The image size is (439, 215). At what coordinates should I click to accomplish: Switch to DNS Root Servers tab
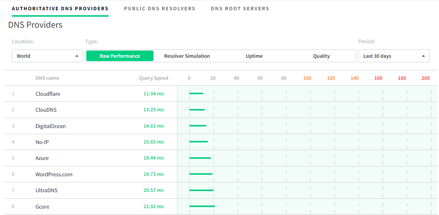point(240,9)
